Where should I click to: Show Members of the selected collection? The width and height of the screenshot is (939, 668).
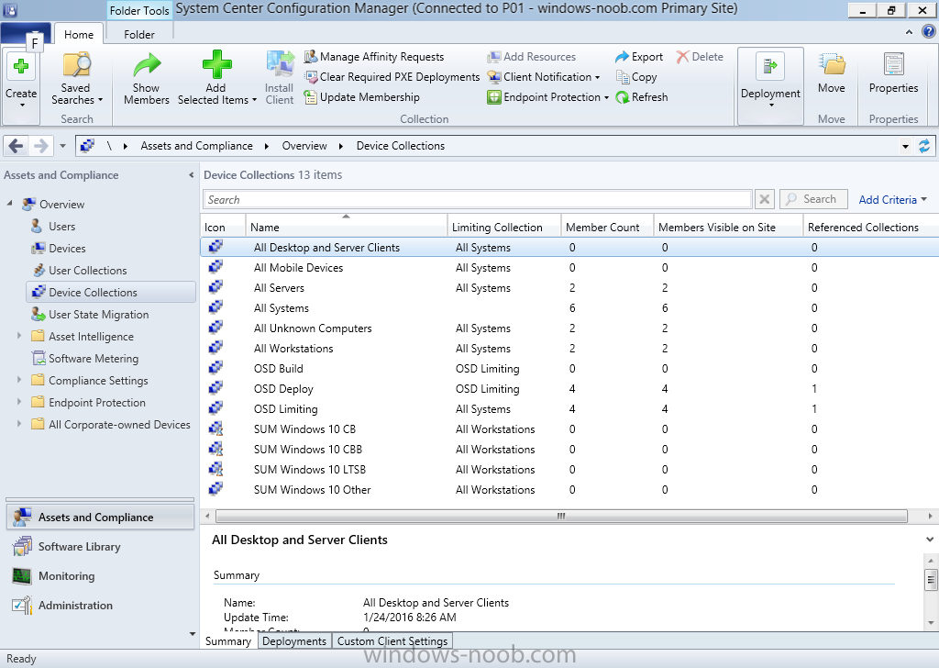click(x=146, y=79)
